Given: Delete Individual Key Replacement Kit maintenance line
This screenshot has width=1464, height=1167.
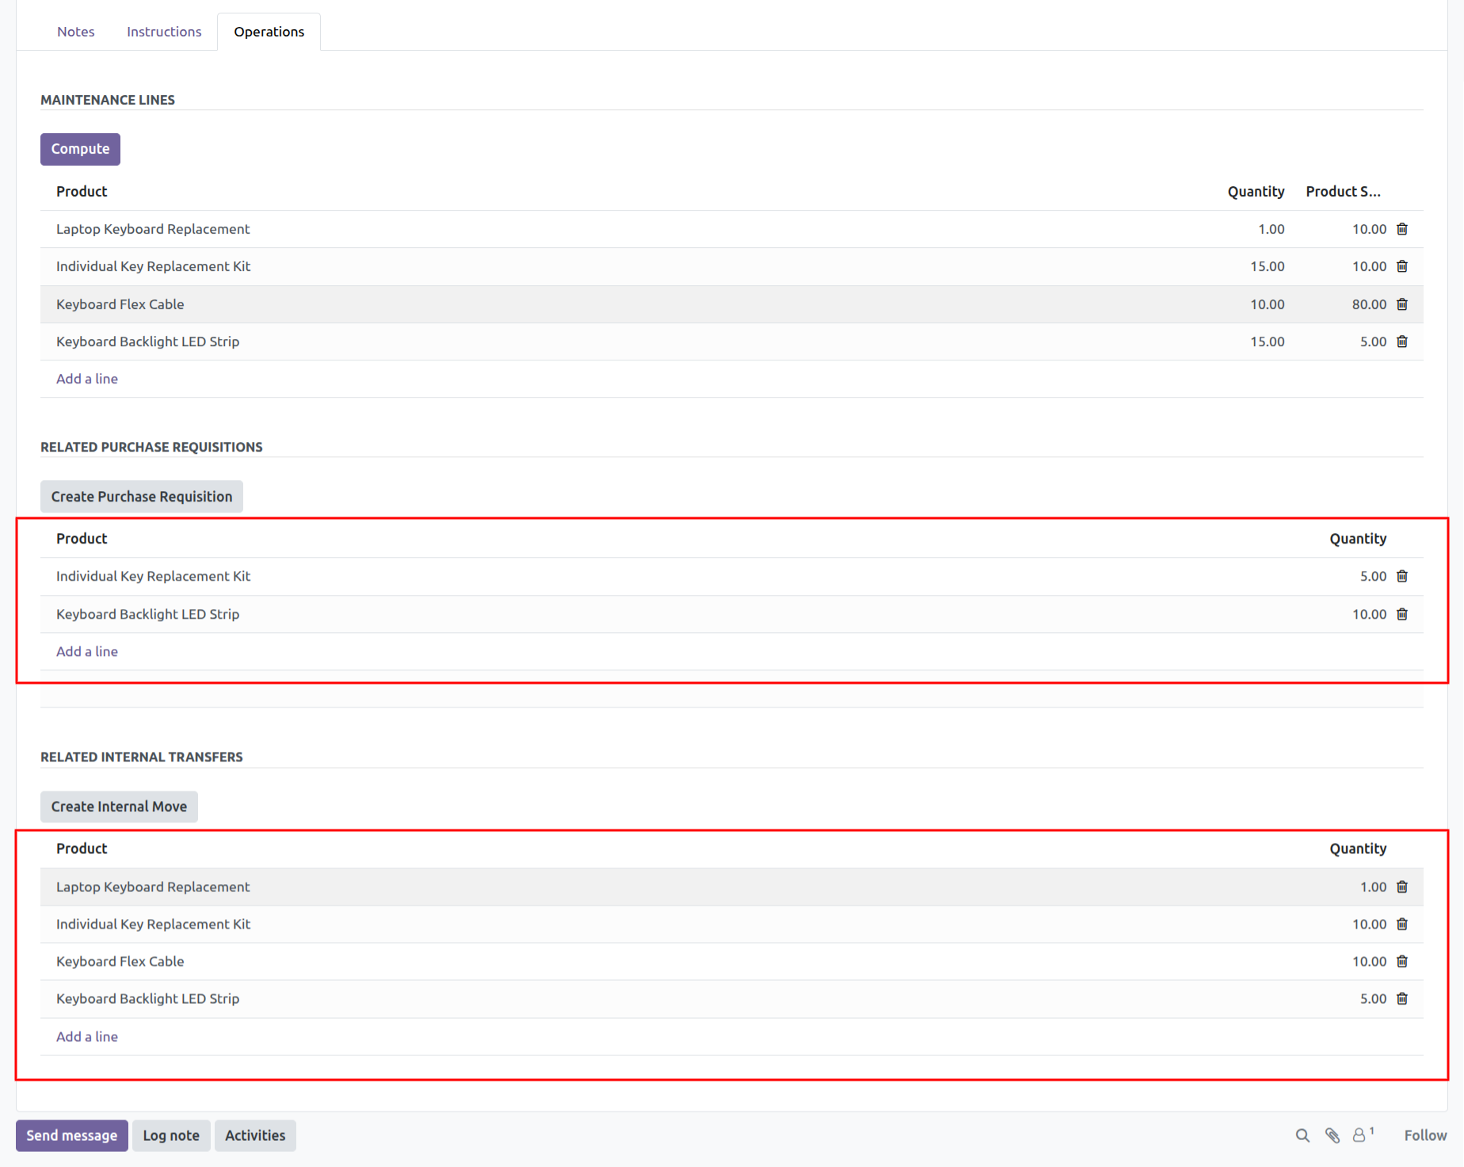Looking at the screenshot, I should tap(1401, 266).
